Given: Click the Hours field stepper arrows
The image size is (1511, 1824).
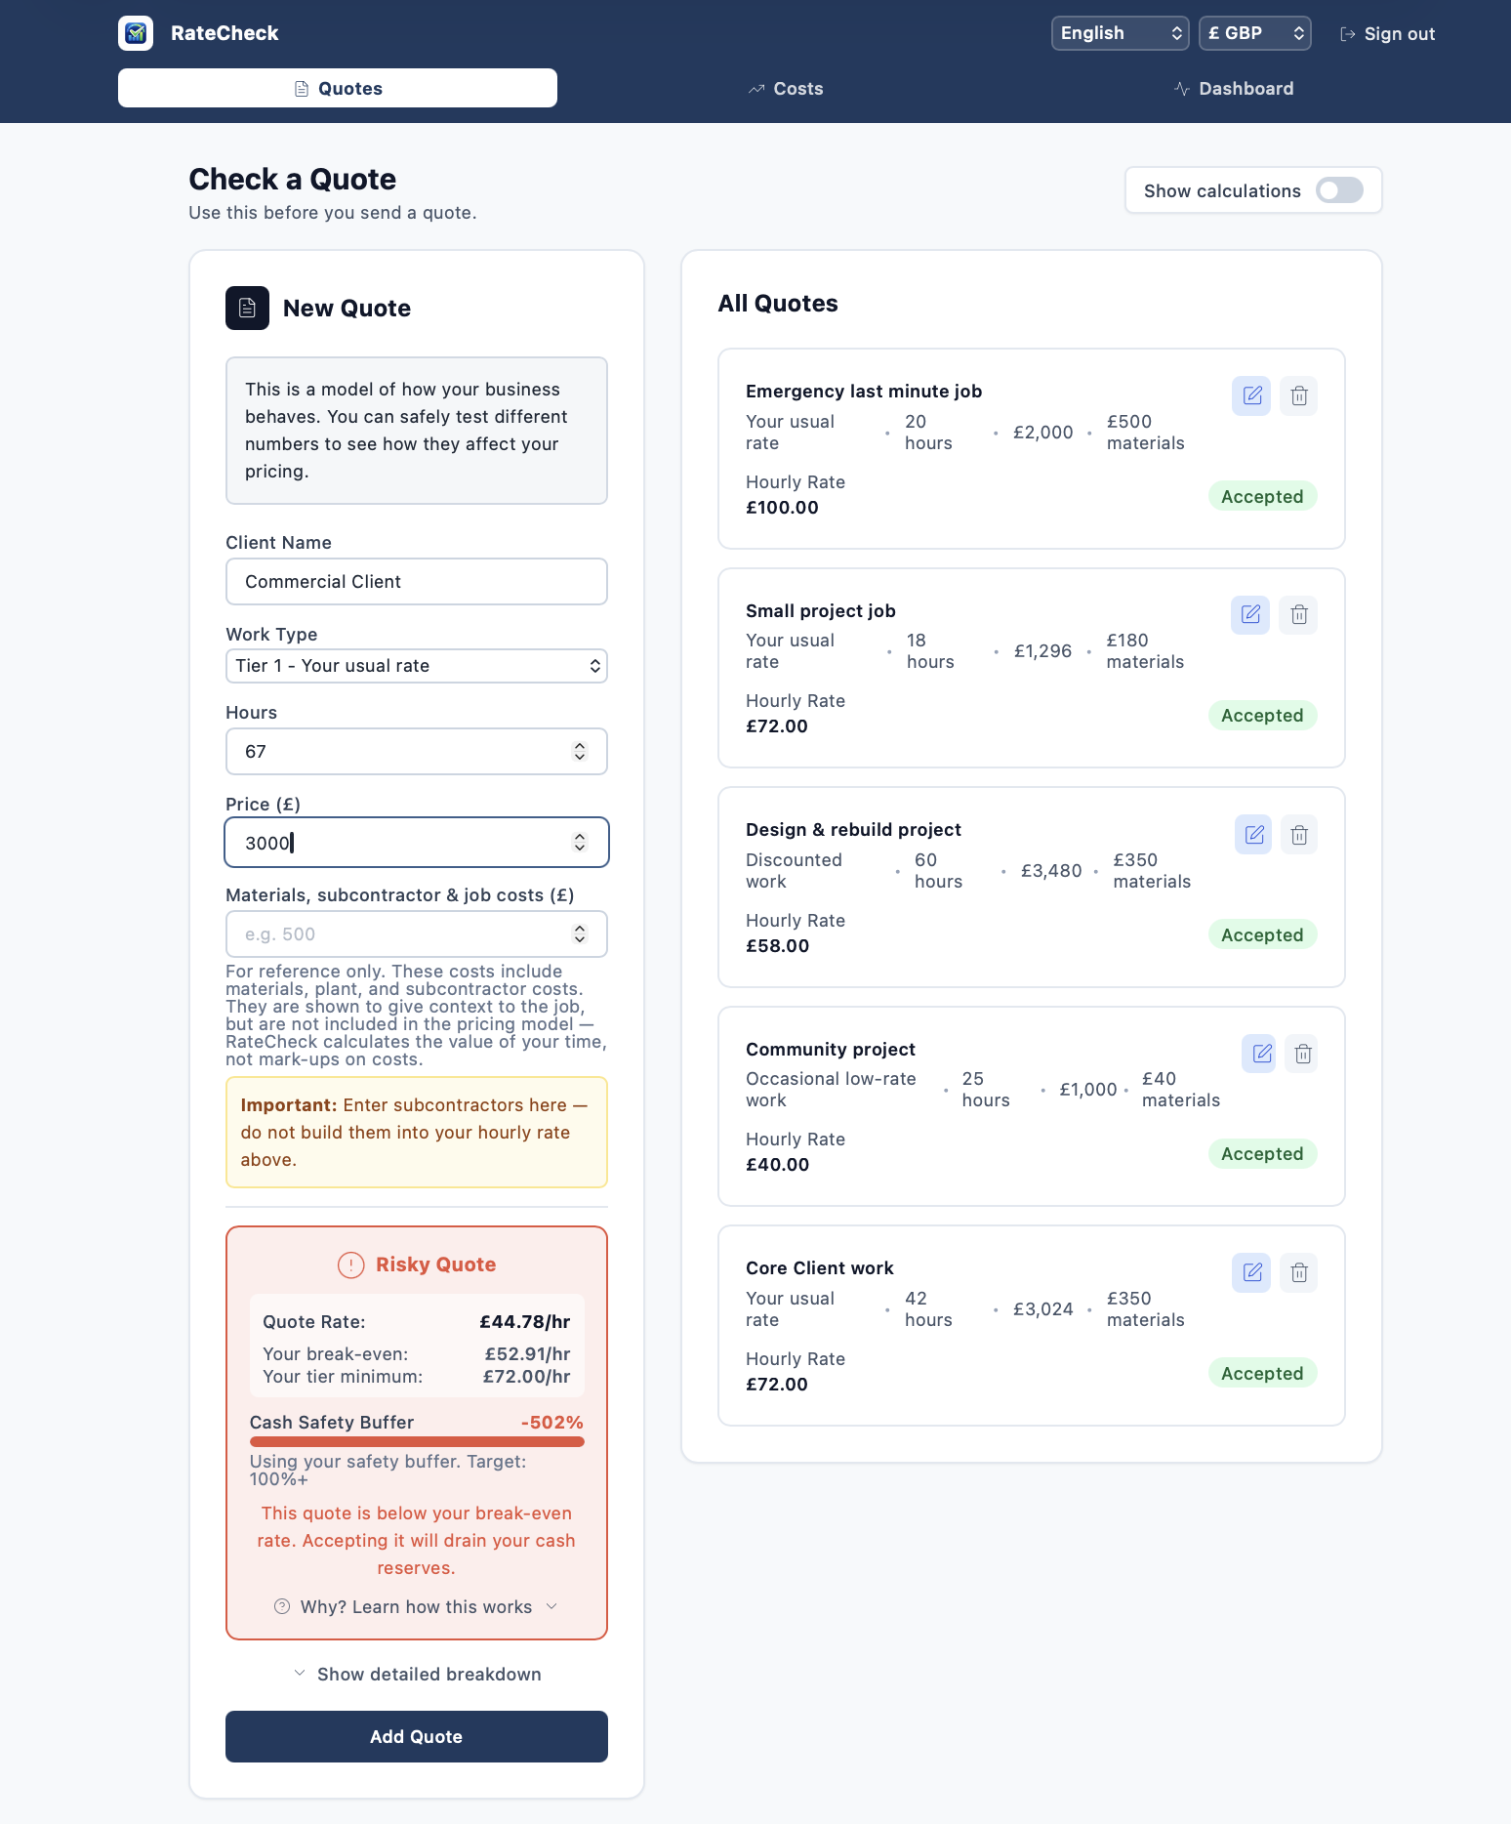Looking at the screenshot, I should [x=580, y=751].
